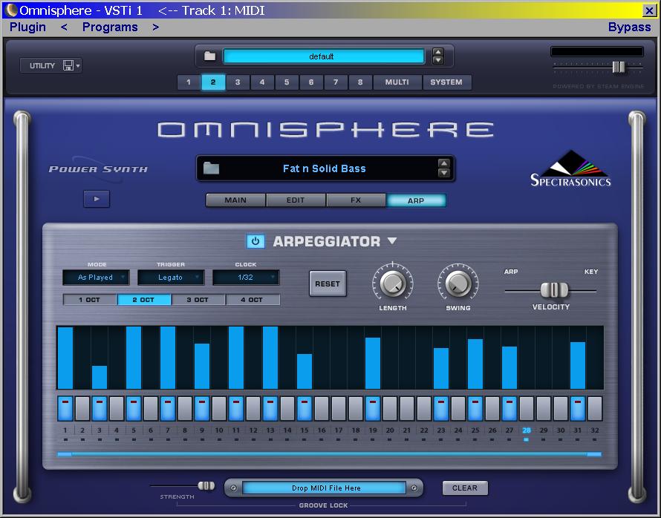This screenshot has width=661, height=518.
Task: Click the Swing knob
Action: point(458,283)
